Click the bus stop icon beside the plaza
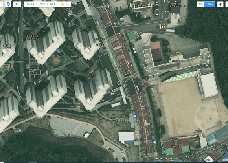The height and width of the screenshot is (163, 228). tap(135, 116)
